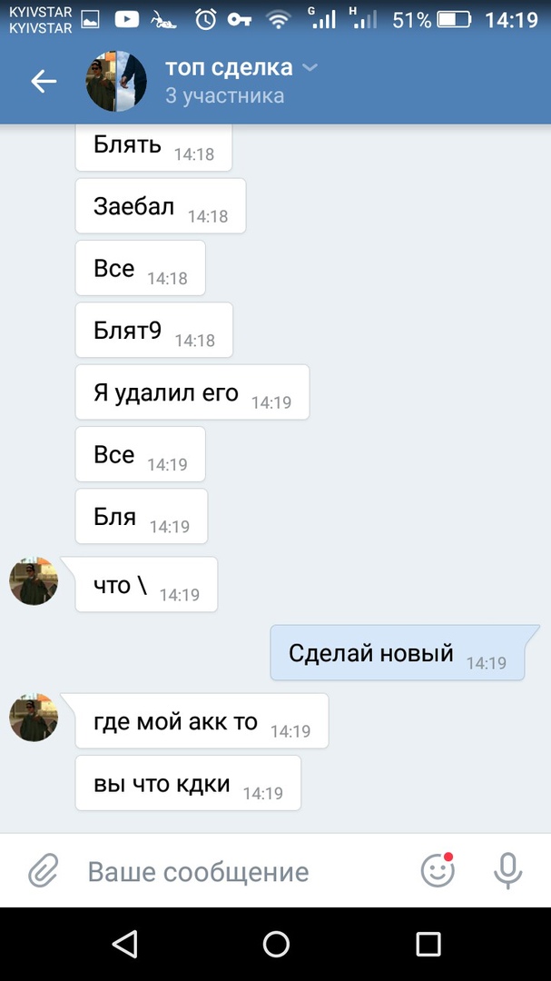View the 3 участника members list
The image size is (551, 981).
[224, 95]
